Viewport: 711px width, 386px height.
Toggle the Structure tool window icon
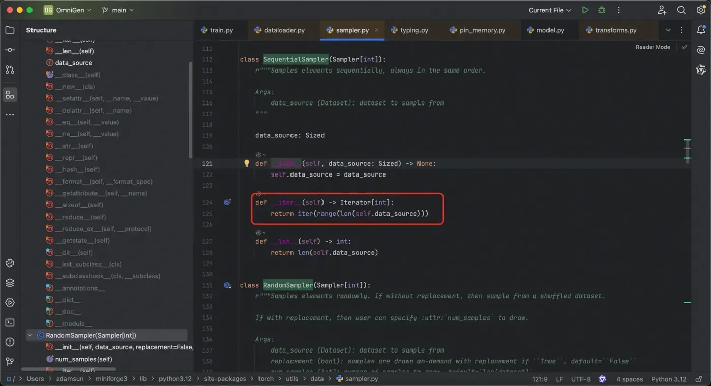[x=10, y=95]
